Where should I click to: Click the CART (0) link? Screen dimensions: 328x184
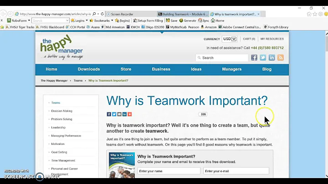pos(249,39)
